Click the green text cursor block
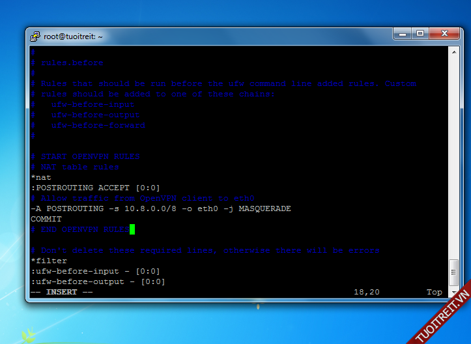Image resolution: width=471 pixels, height=344 pixels. tap(132, 229)
